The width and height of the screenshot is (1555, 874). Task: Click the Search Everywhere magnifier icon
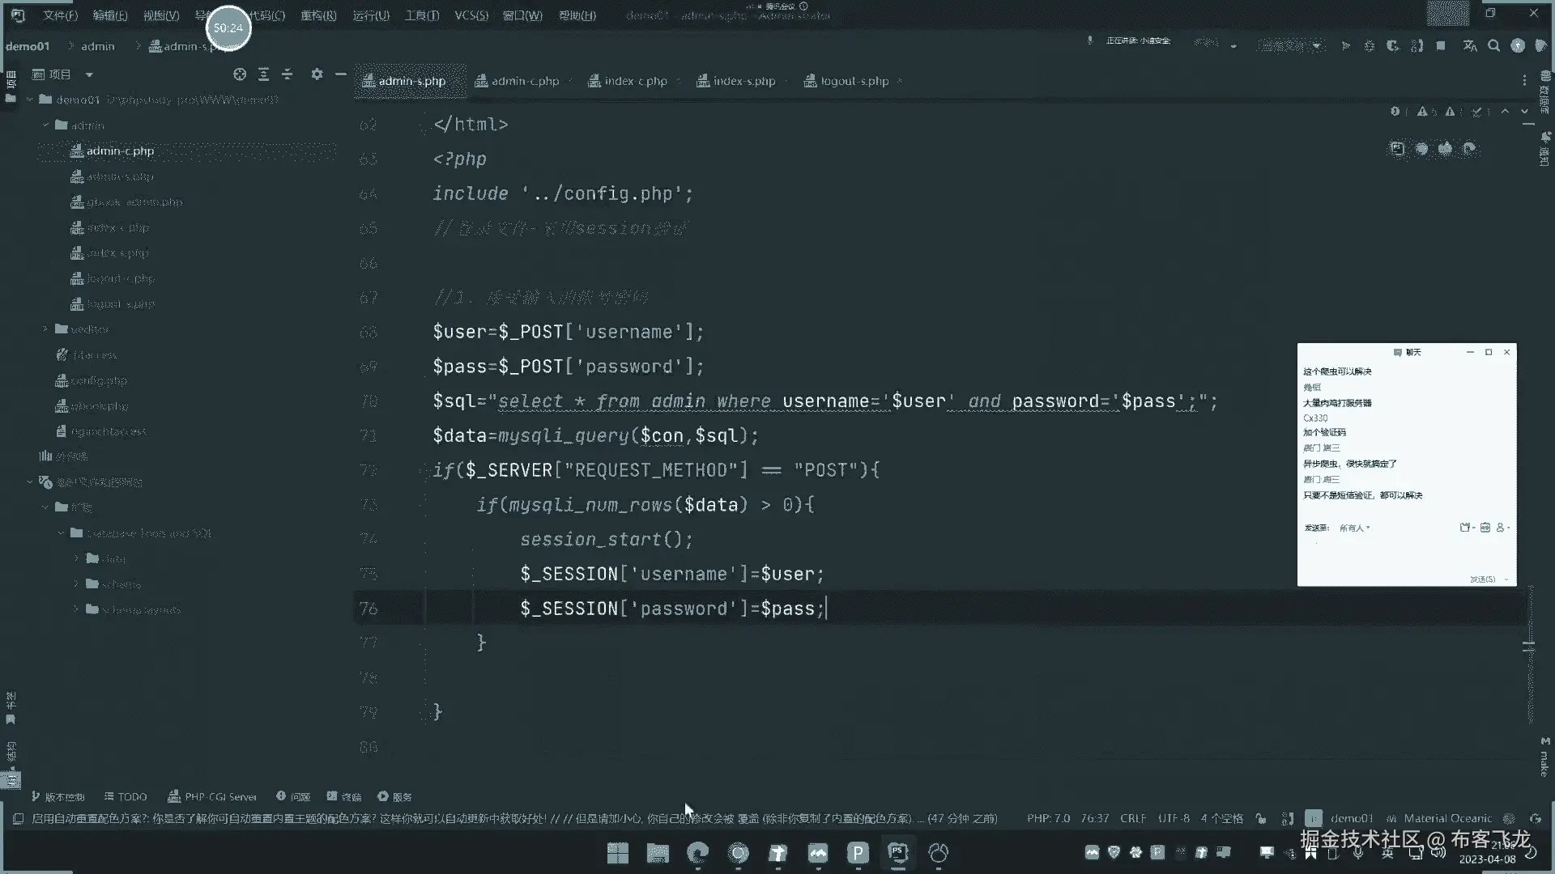click(1493, 46)
